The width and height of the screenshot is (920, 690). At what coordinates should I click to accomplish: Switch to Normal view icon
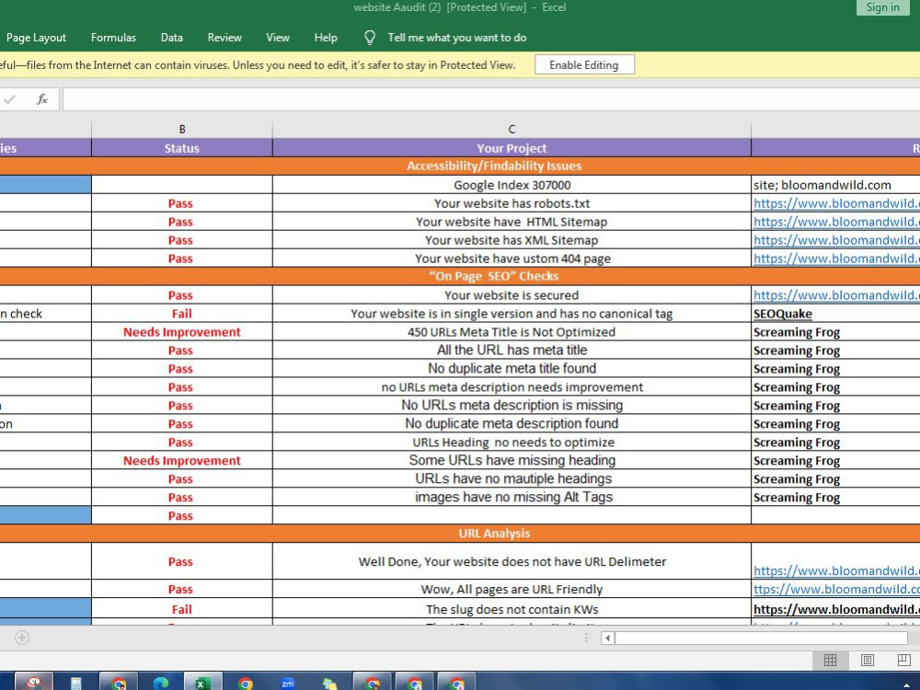[x=830, y=660]
